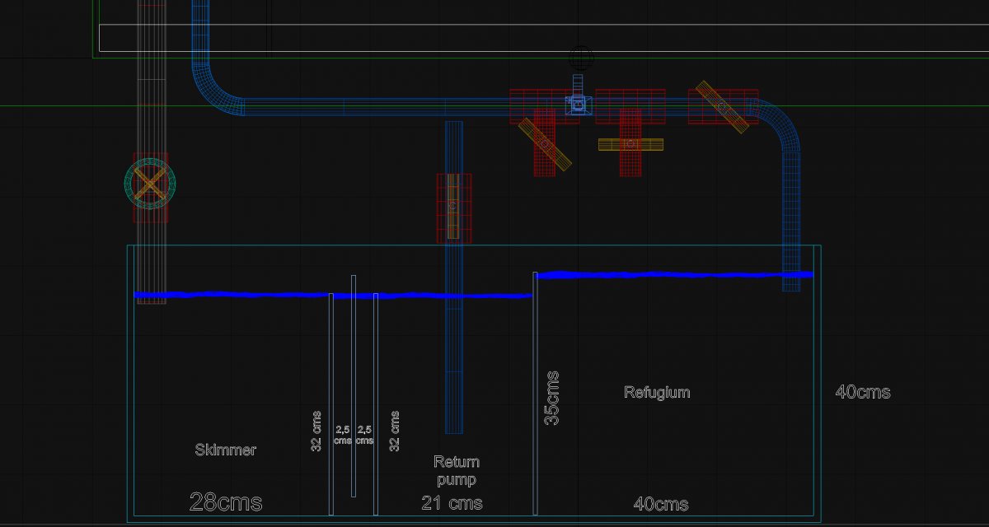
Task: Select the red valve on the vertical return pipe
Action: (x=454, y=208)
